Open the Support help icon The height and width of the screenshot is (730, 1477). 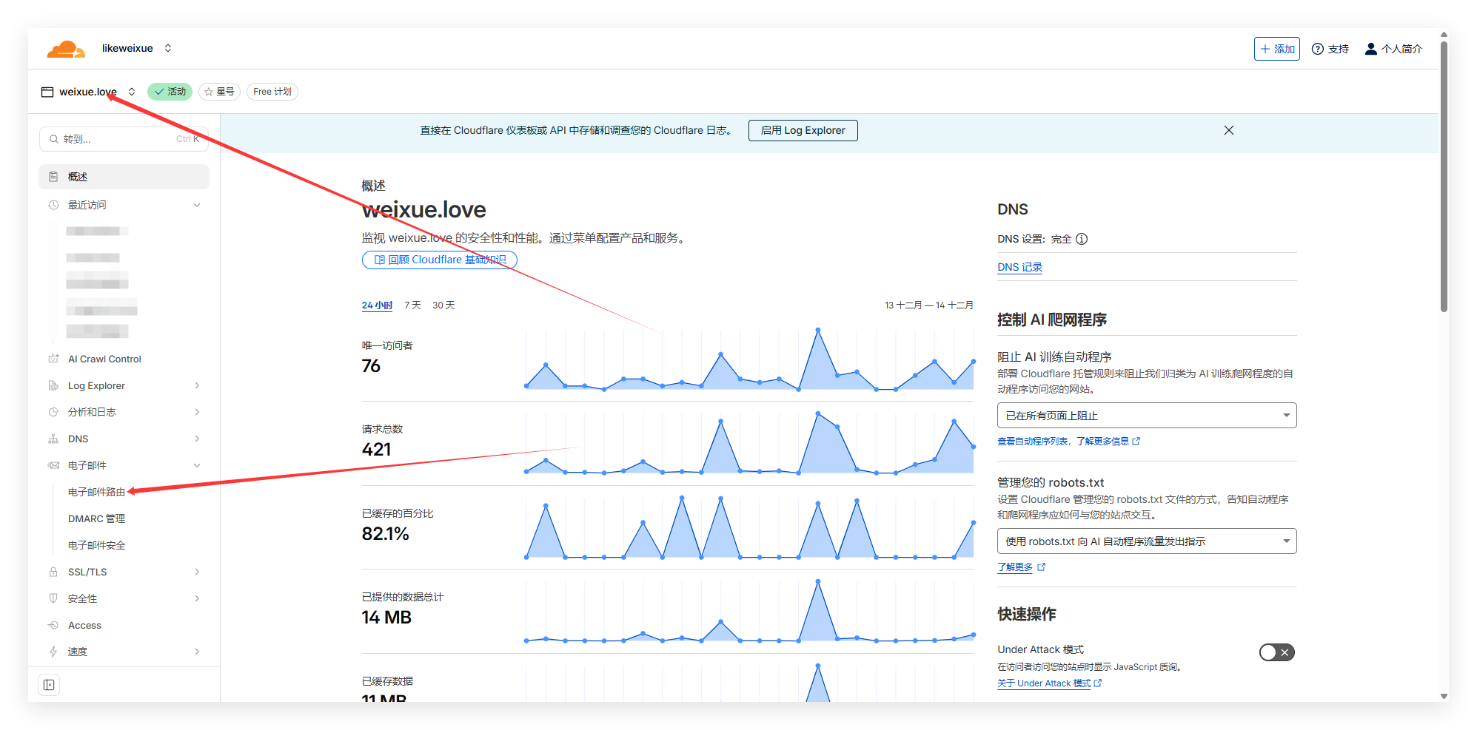(1318, 49)
